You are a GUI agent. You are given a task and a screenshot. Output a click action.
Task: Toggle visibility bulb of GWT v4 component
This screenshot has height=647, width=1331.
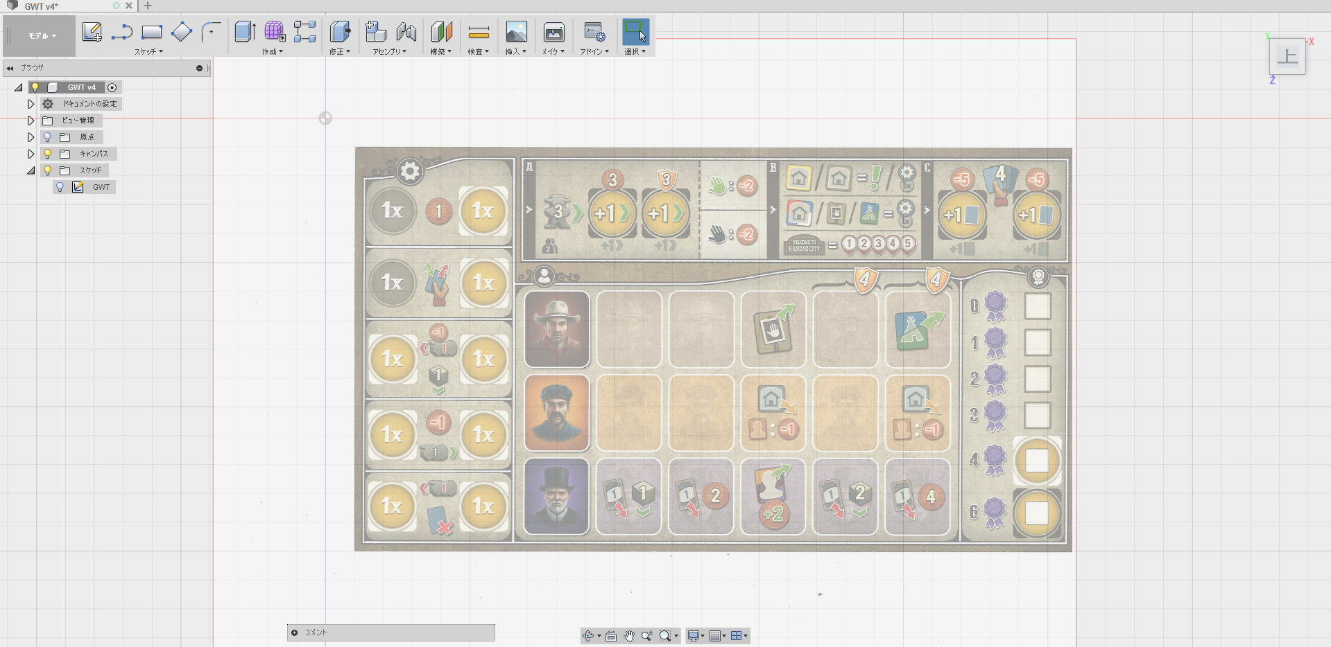click(x=35, y=87)
